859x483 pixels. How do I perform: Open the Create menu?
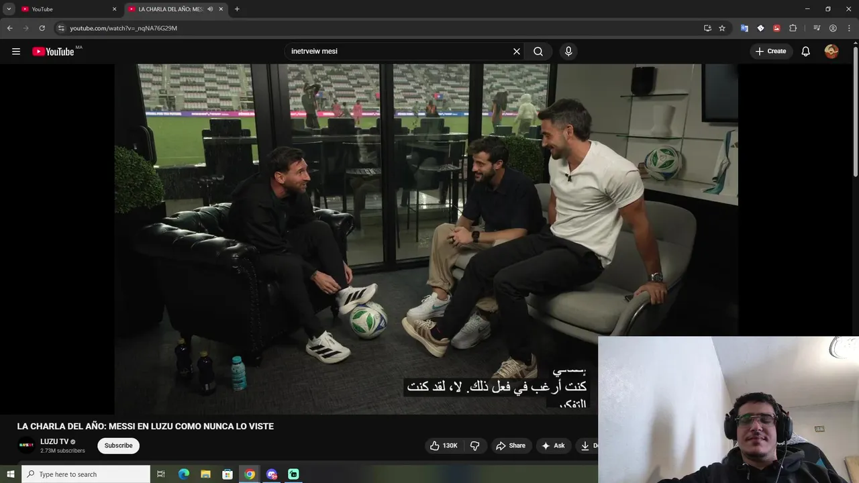click(x=770, y=52)
